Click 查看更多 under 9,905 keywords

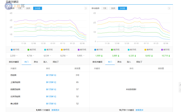point(56,110)
